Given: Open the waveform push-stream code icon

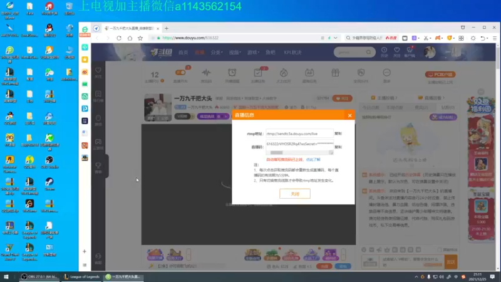Looking at the screenshot, I should point(206,73).
